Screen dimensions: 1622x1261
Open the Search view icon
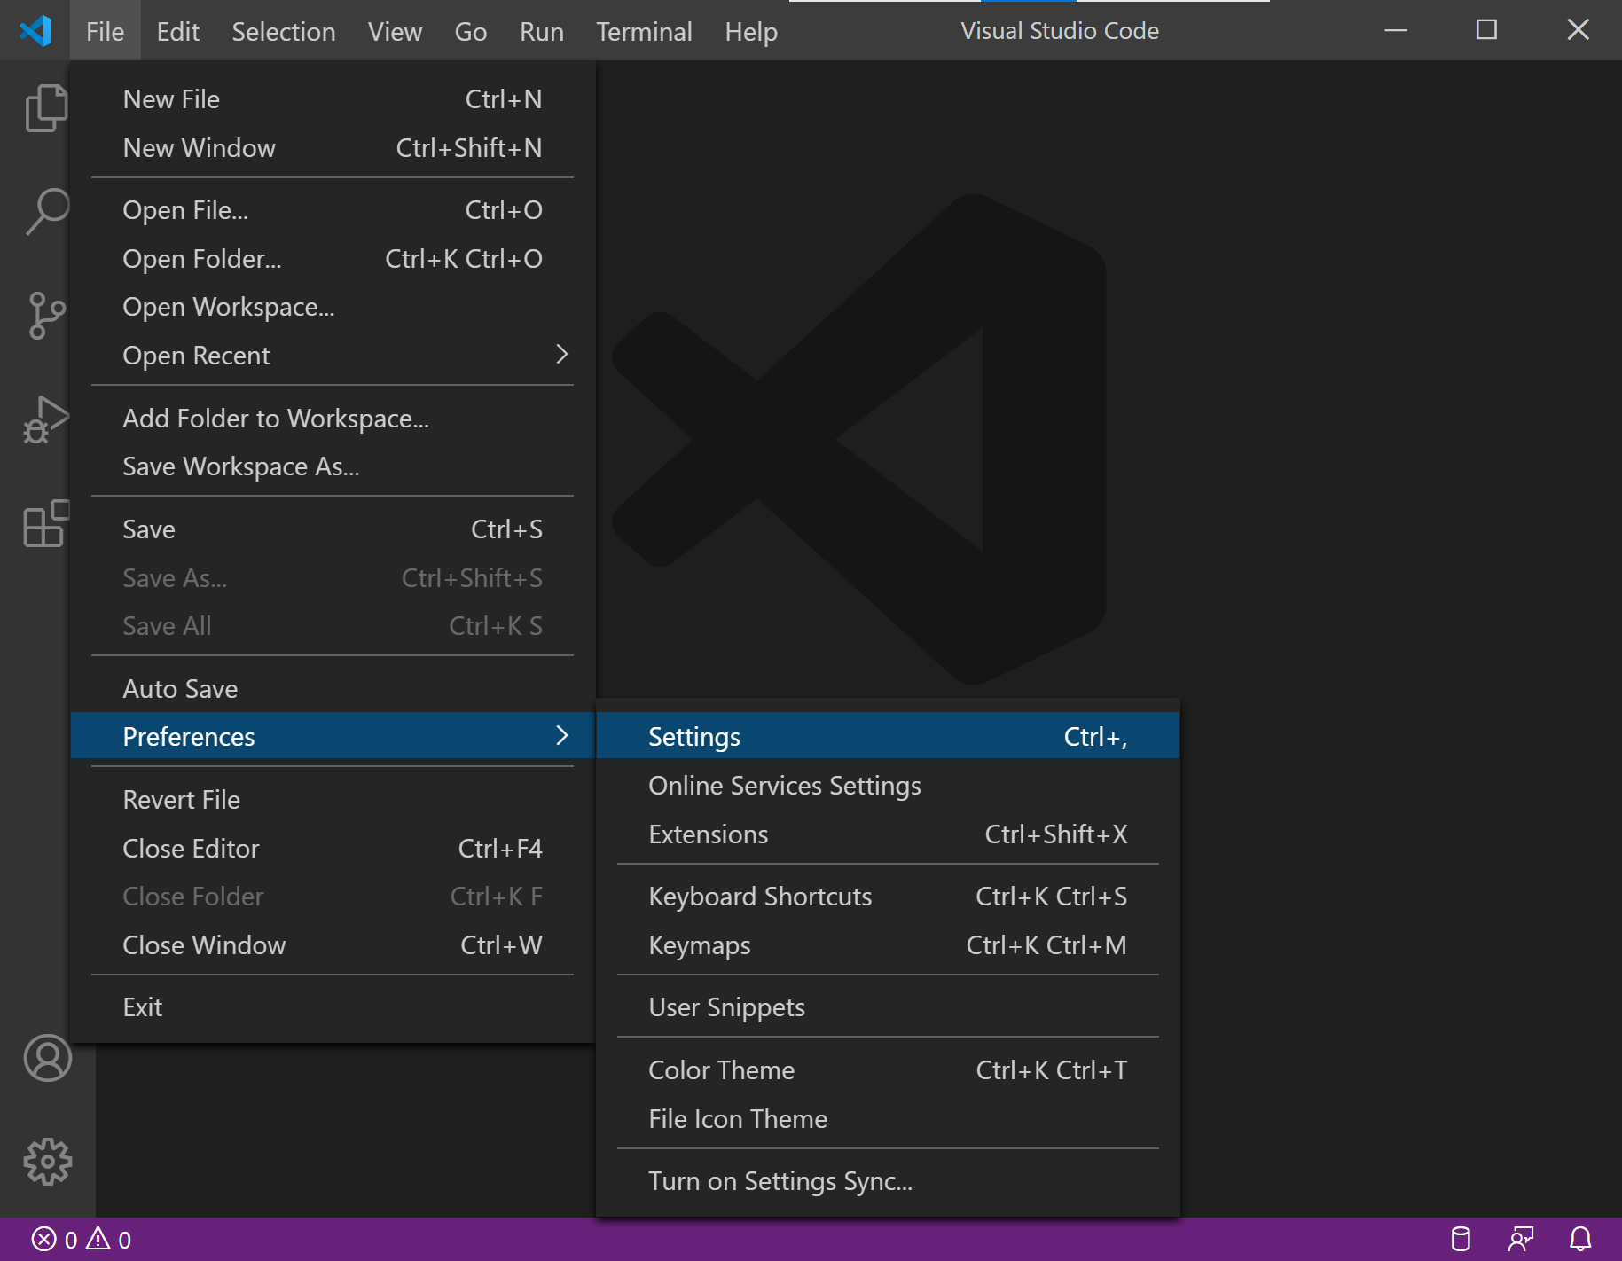pos(47,211)
